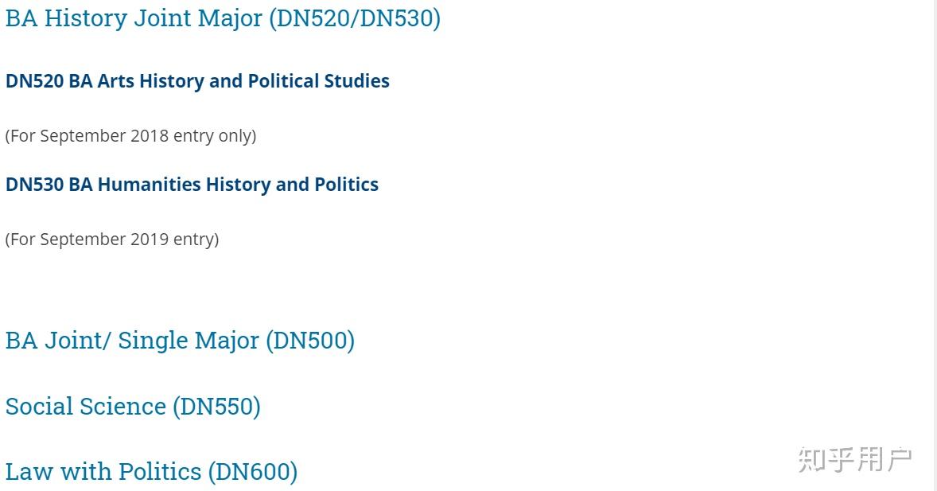Click the year "2019" in the entry note
Image resolution: width=937 pixels, height=491 pixels.
(150, 240)
